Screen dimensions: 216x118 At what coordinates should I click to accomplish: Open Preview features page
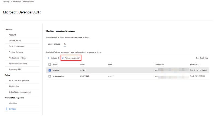point(16,52)
